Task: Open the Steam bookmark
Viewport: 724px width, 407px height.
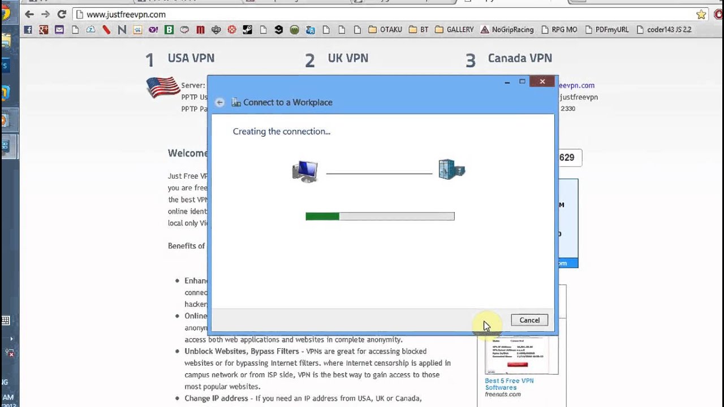Action: point(247,29)
